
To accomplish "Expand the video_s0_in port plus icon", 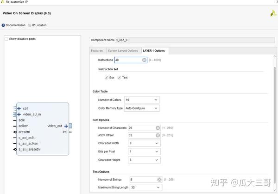I will 19,114.
